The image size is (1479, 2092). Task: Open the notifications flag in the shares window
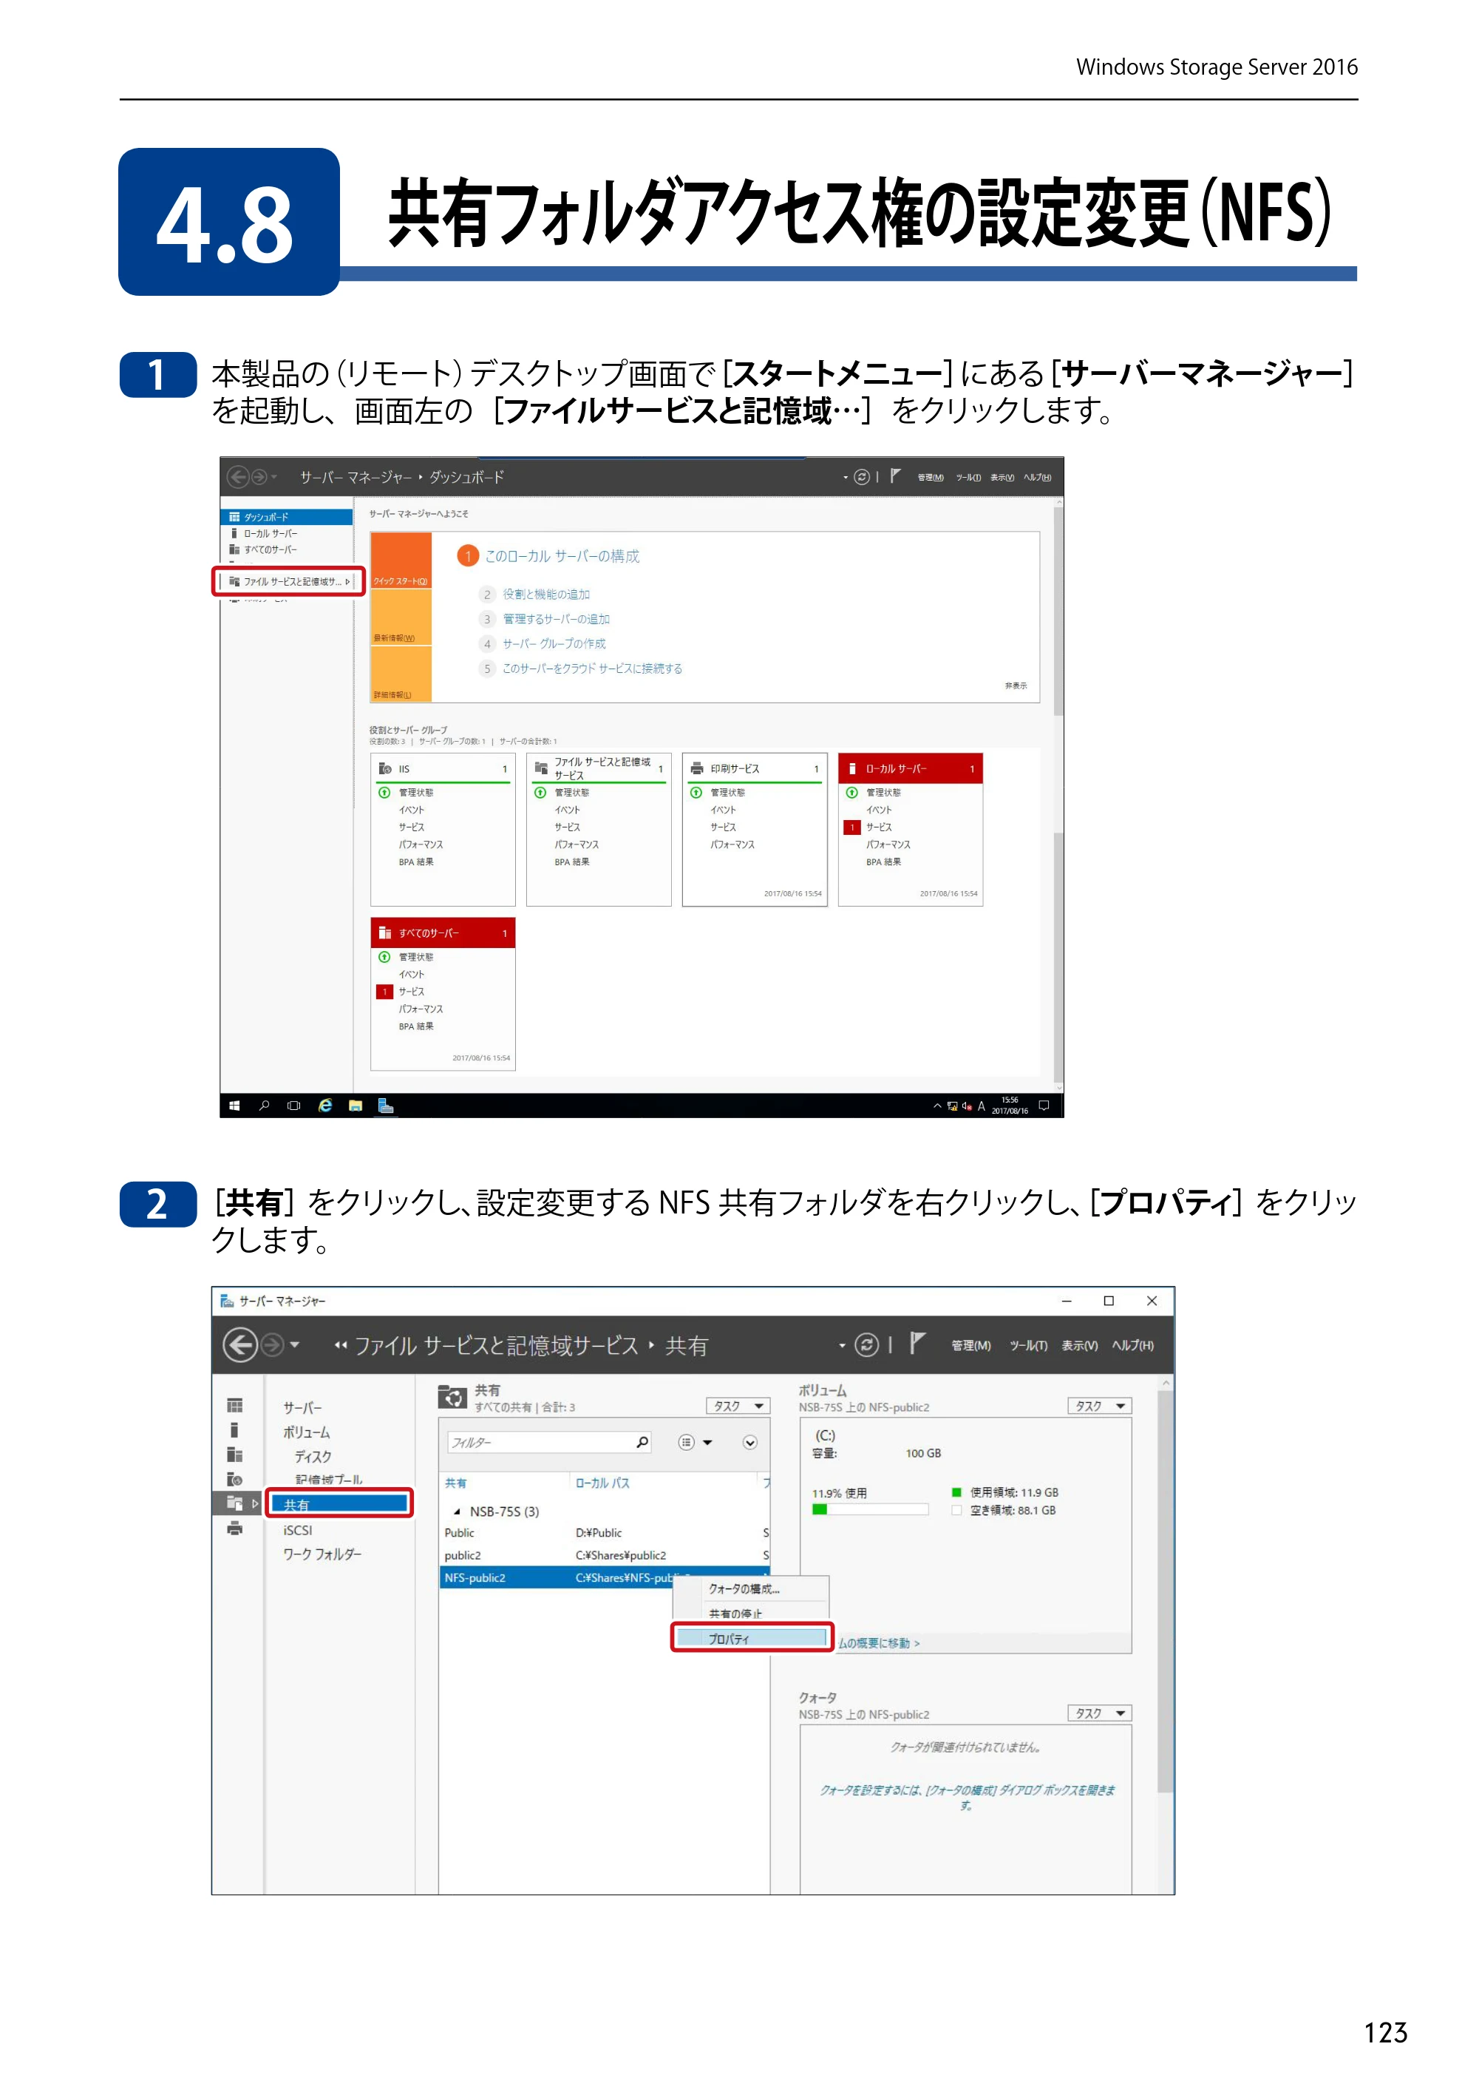pos(917,1343)
